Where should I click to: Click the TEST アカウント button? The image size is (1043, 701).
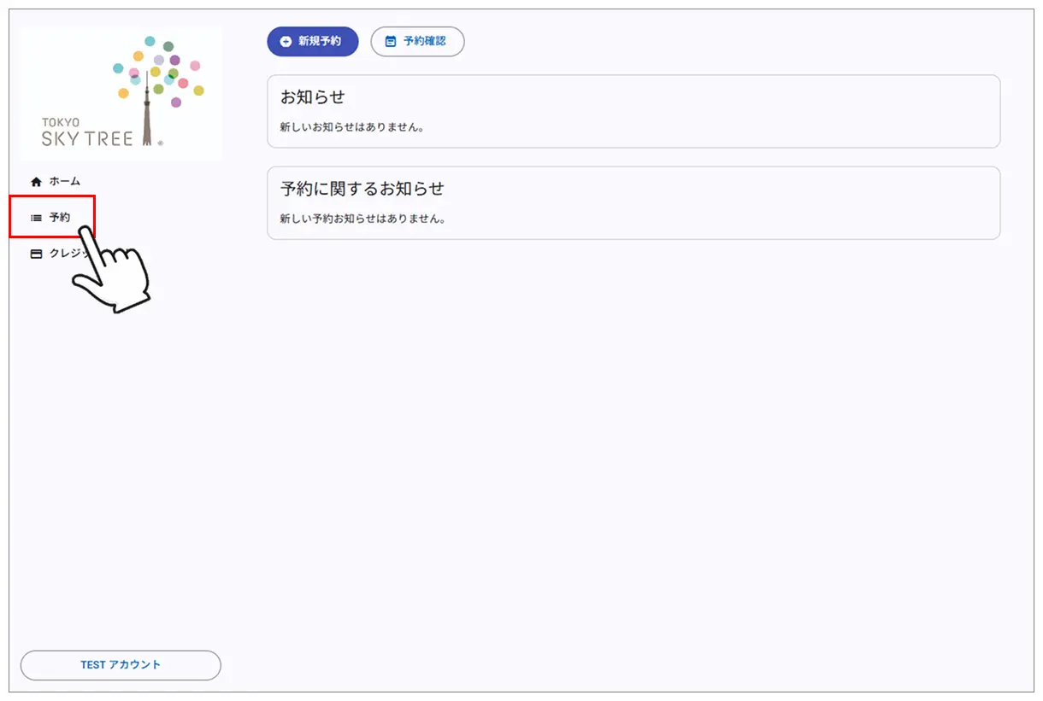[120, 665]
